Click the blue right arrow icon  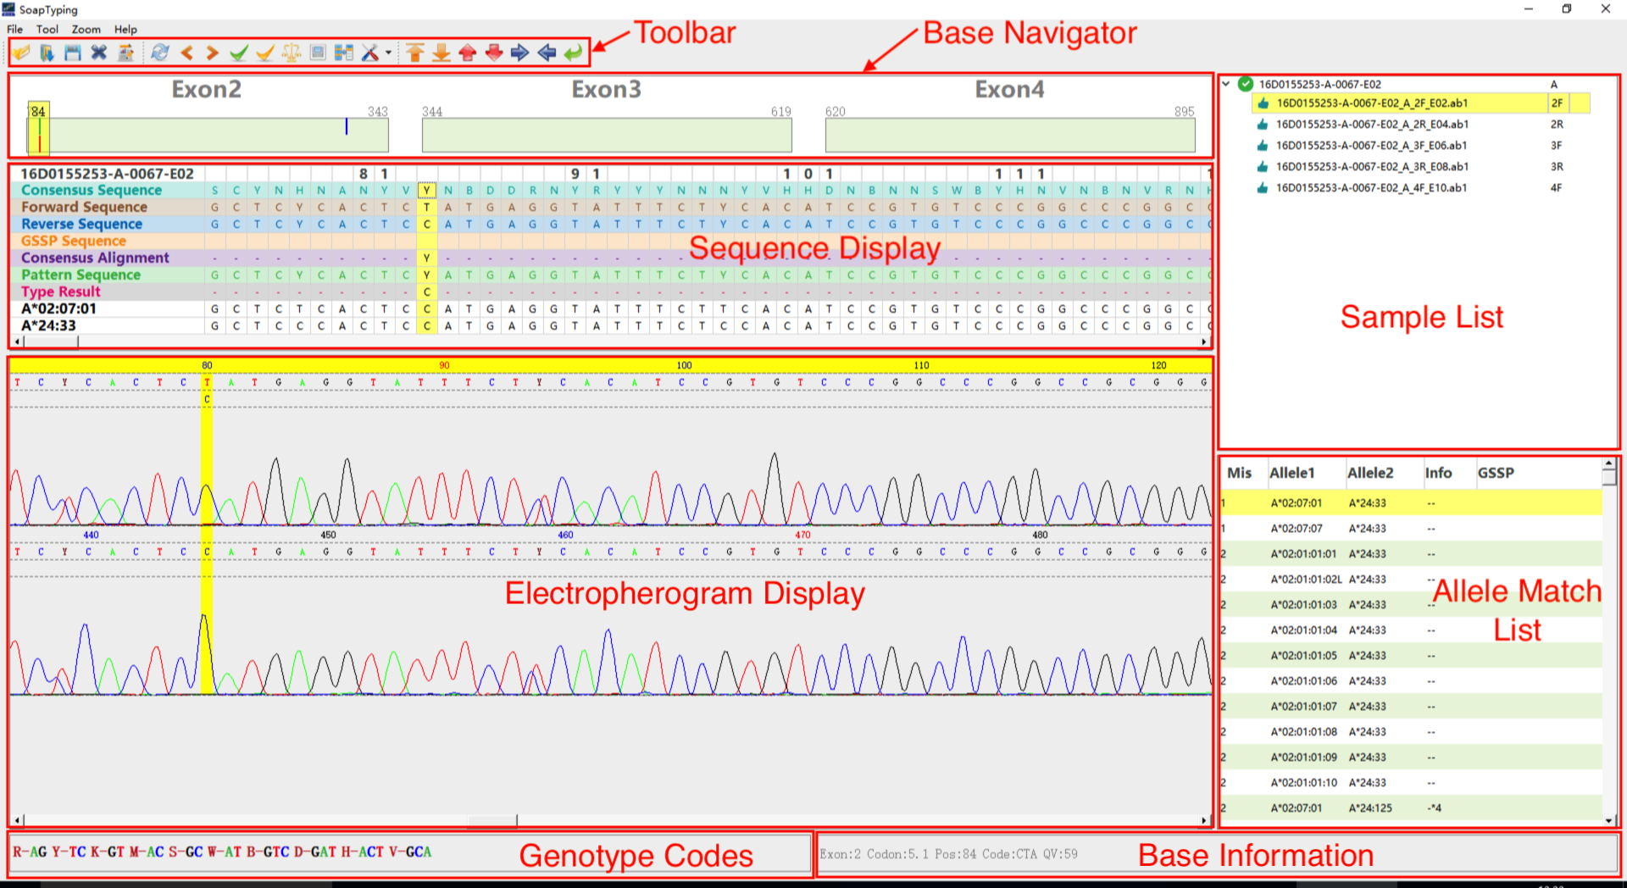520,53
